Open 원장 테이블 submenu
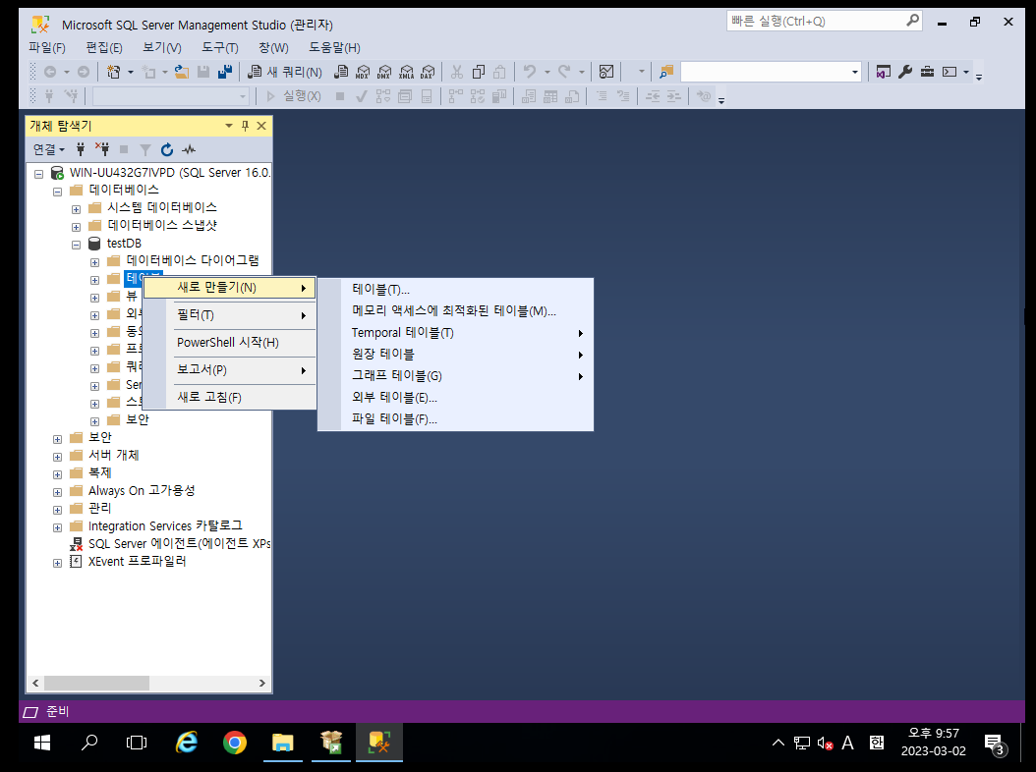1036x772 pixels. click(455, 355)
